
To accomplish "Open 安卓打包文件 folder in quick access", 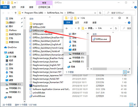I will tap(13, 34).
